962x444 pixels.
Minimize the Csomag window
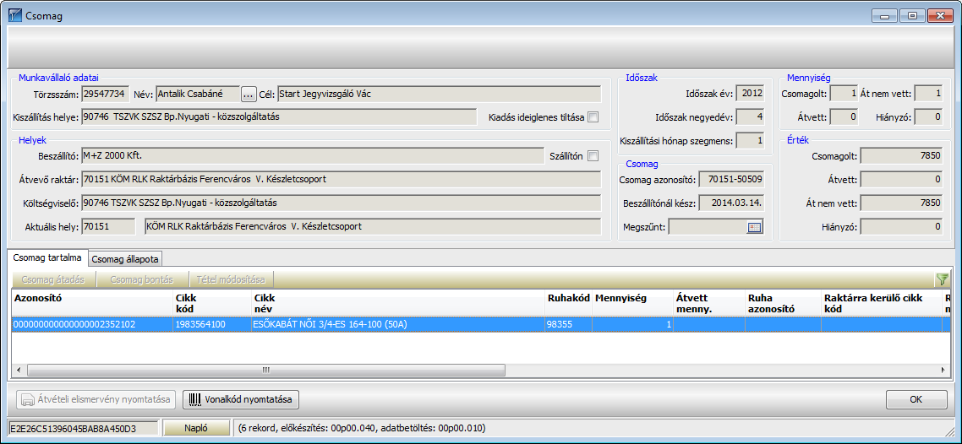[x=887, y=16]
